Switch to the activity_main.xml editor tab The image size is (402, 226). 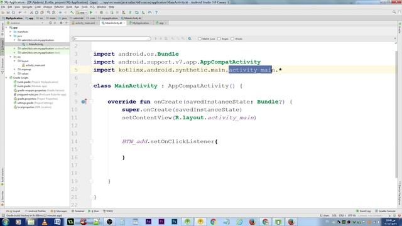[84, 23]
